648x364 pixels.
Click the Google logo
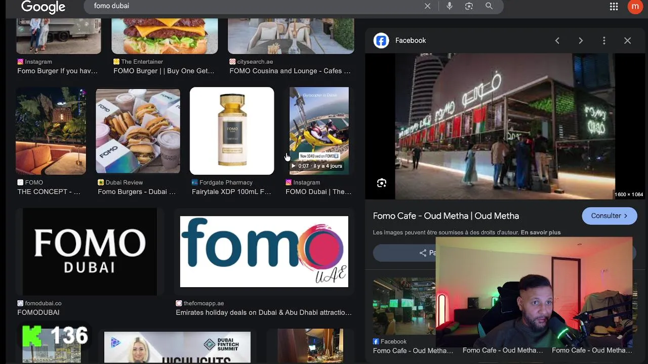43,7
